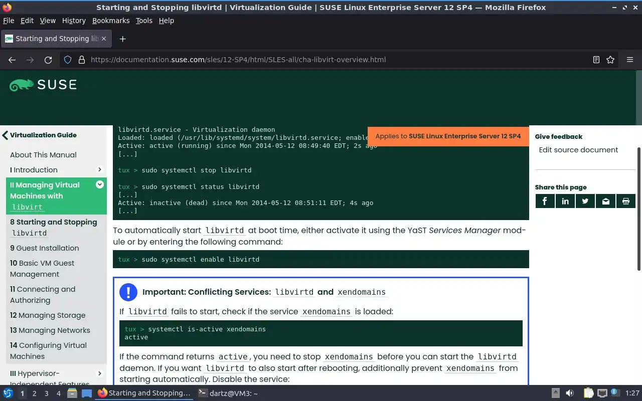642x401 pixels.
Task: Open dartz@VM3 terminal from taskbar
Action: (x=228, y=393)
